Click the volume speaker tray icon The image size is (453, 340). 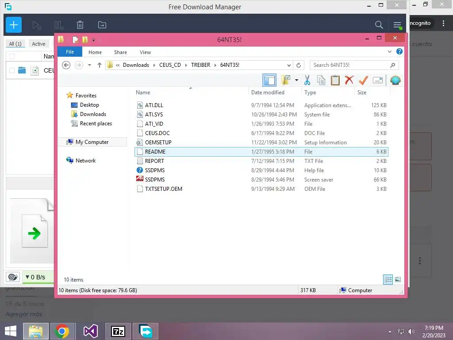point(411,332)
